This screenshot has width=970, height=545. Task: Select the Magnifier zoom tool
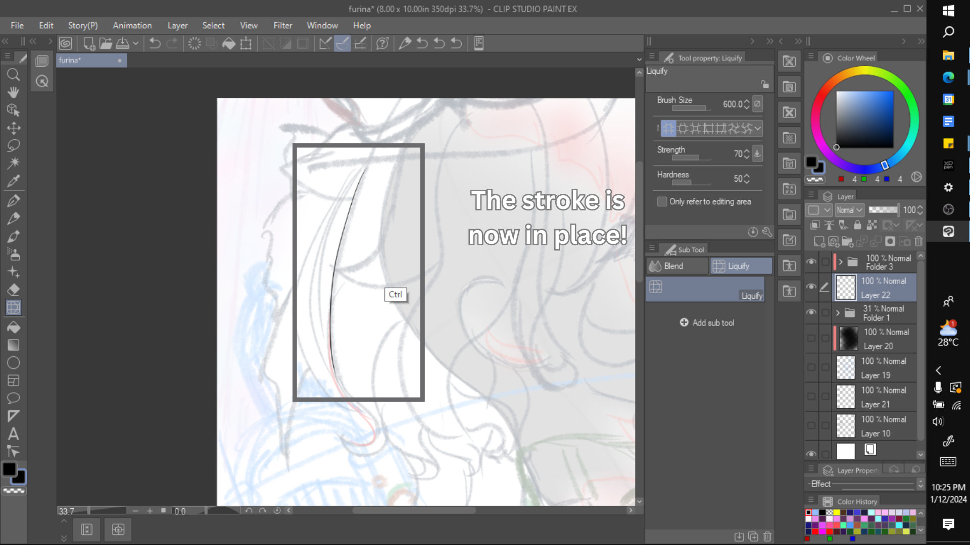(x=14, y=75)
